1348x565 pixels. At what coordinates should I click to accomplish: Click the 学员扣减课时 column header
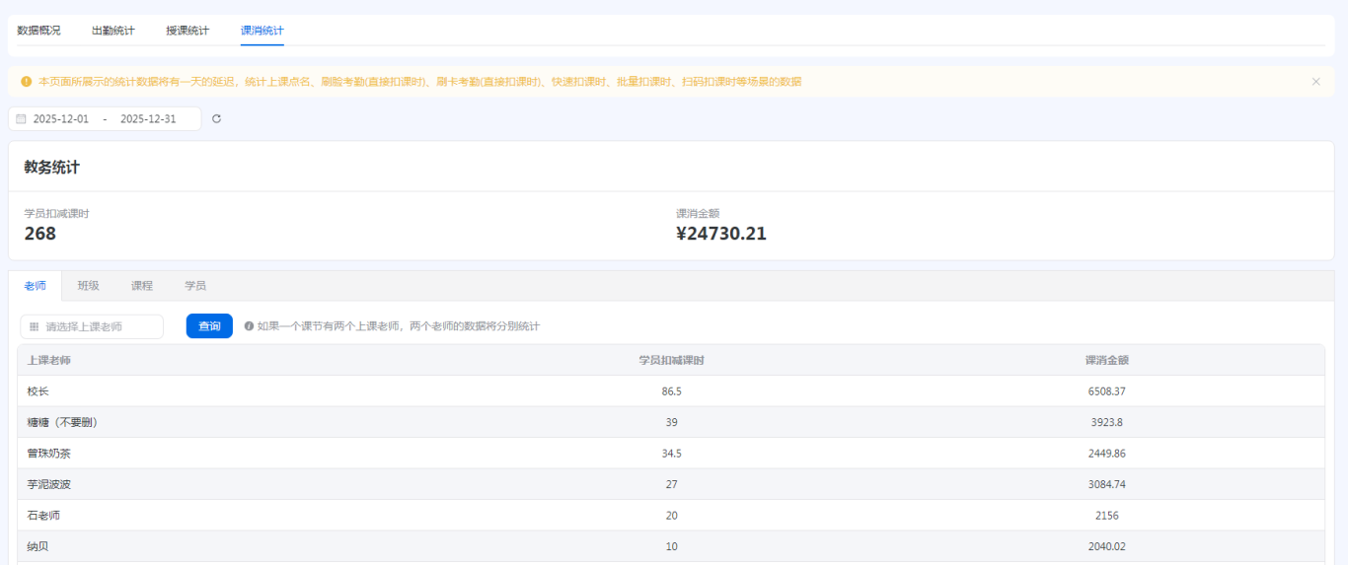pos(671,360)
